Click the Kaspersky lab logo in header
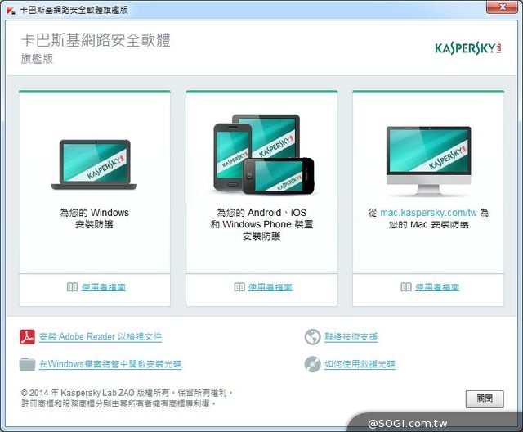 467,48
